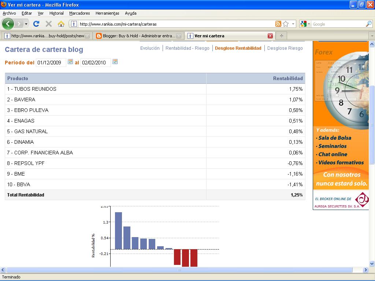Open the Desglose Riesgo link
Screen dimensions: 375x281
click(x=285, y=48)
